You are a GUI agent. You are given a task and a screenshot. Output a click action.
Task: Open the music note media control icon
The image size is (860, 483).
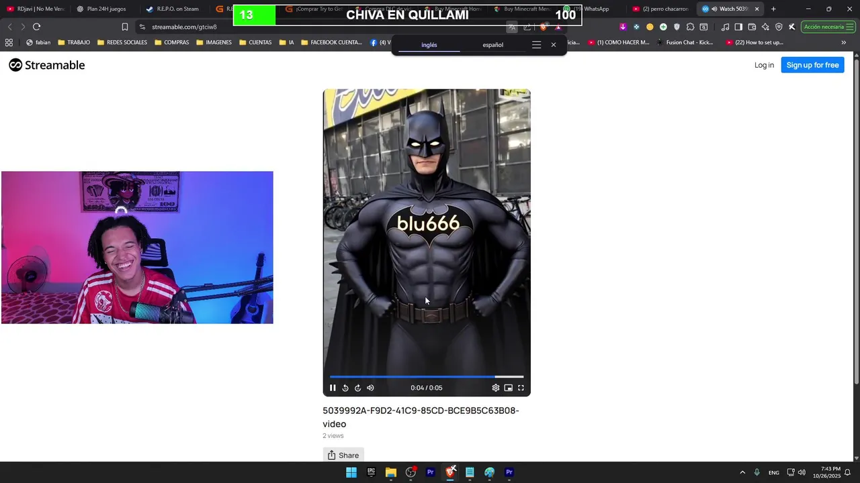(725, 27)
